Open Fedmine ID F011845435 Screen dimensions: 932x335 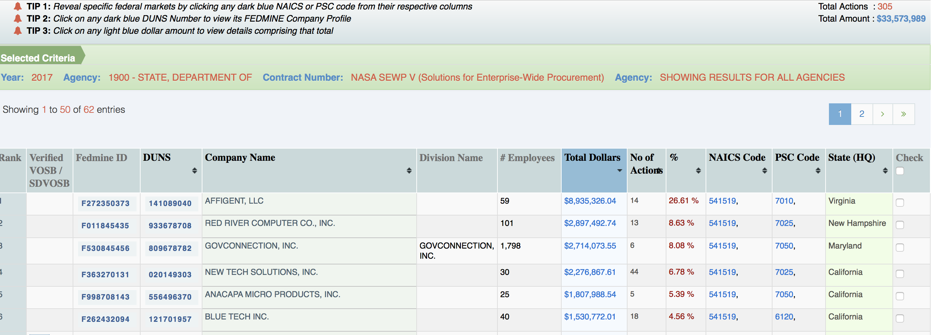(105, 226)
